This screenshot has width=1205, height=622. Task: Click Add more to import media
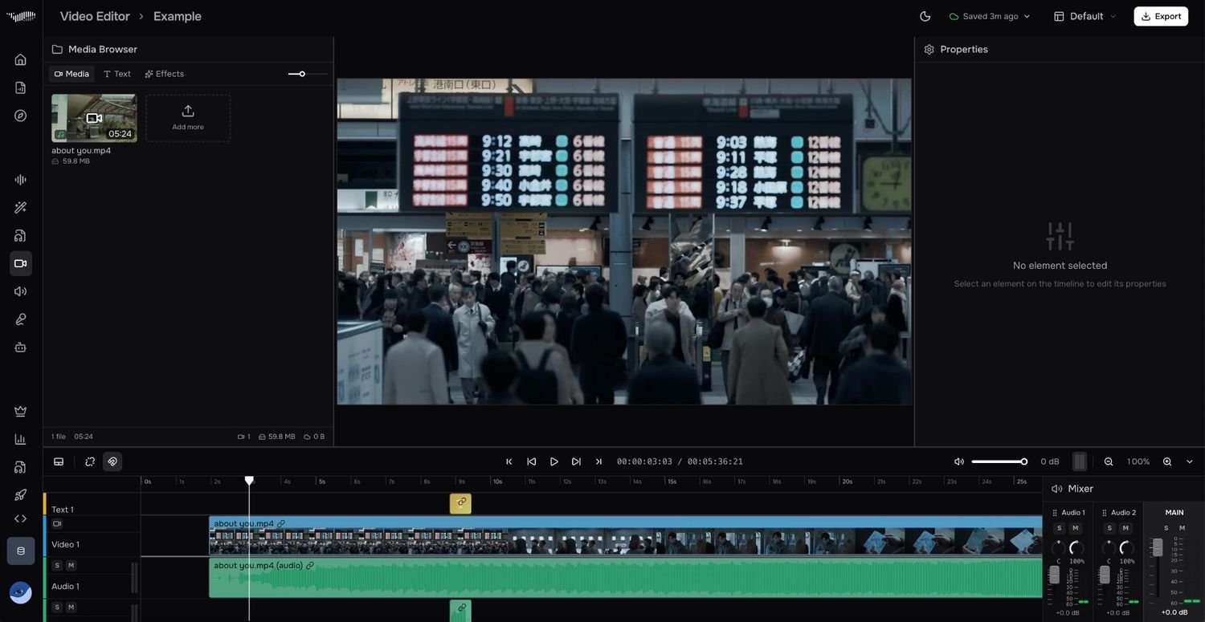pos(187,118)
